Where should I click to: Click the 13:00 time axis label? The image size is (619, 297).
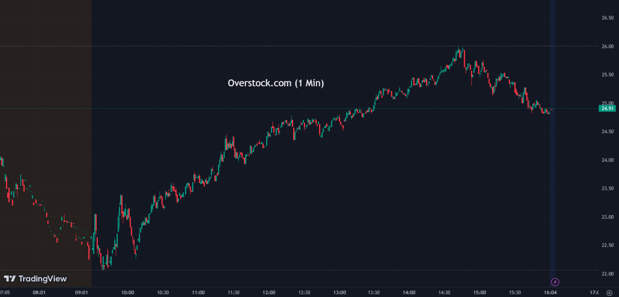pyautogui.click(x=339, y=292)
